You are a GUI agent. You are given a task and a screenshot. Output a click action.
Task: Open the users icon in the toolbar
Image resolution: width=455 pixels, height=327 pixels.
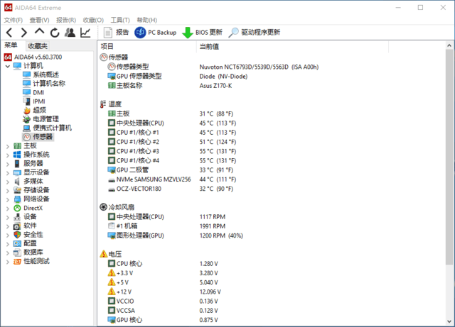tap(70, 33)
